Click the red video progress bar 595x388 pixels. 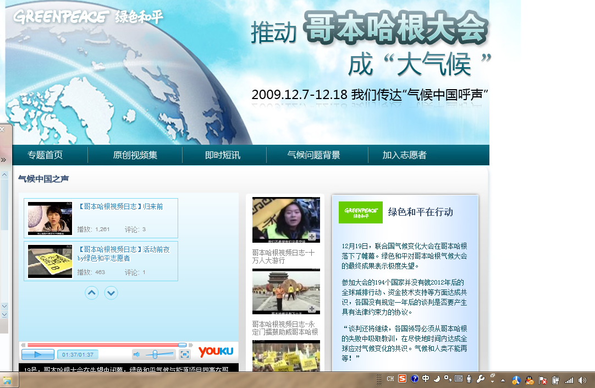pos(106,345)
